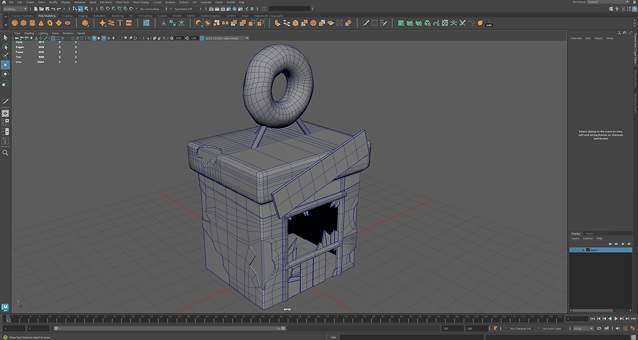Activate the Select tool arrow in toolbox
Viewport: 638px width, 340px height.
pos(5,37)
